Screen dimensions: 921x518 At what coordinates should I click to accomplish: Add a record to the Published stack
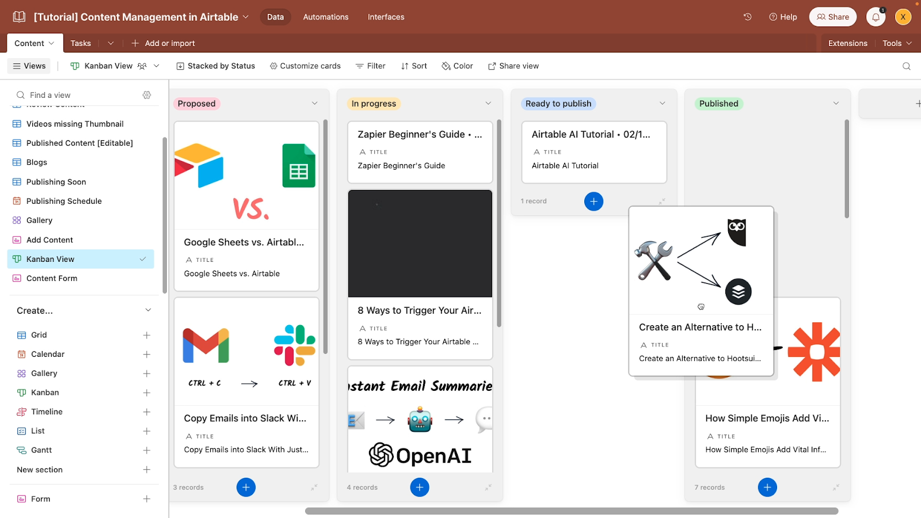pos(767,487)
